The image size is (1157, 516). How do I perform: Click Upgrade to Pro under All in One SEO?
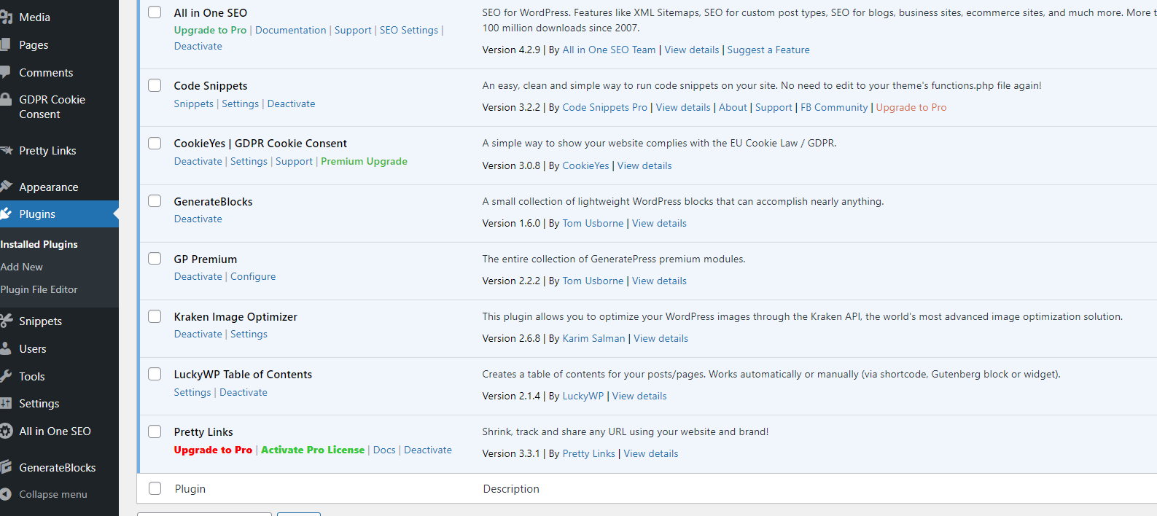(210, 30)
